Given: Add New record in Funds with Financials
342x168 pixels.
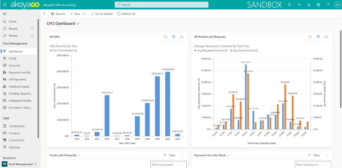Looking at the screenshot, I should 169,155.
